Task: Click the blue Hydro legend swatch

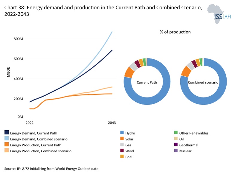Action: coord(122,133)
